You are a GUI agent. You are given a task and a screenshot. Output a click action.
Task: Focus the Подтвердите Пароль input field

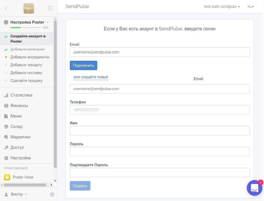click(x=160, y=172)
